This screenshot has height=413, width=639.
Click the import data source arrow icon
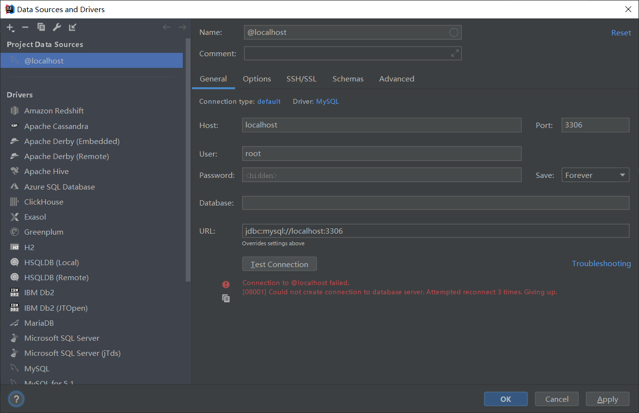tap(72, 27)
